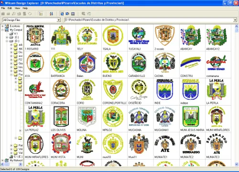Click the zoom magnifier toolbar icon

point(83,14)
